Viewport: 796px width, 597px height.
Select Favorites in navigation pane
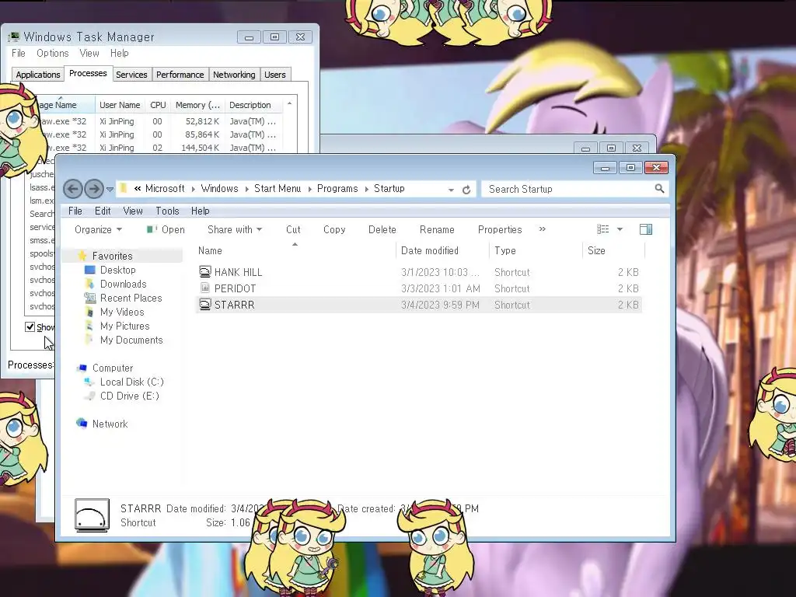click(x=112, y=256)
